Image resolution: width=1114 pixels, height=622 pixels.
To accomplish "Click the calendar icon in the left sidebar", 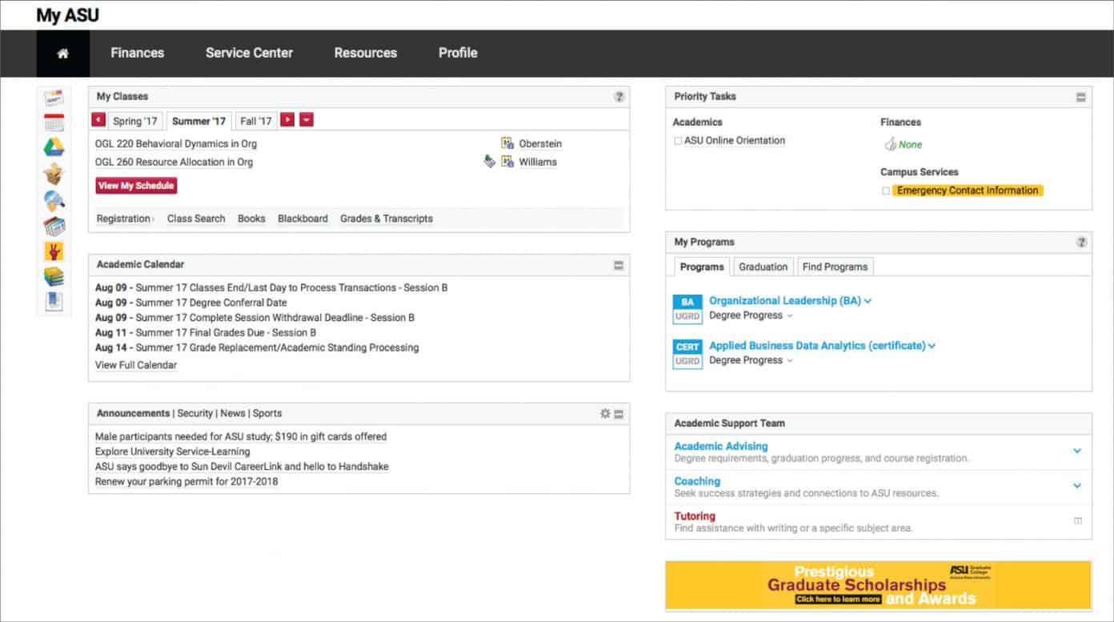I will [53, 122].
